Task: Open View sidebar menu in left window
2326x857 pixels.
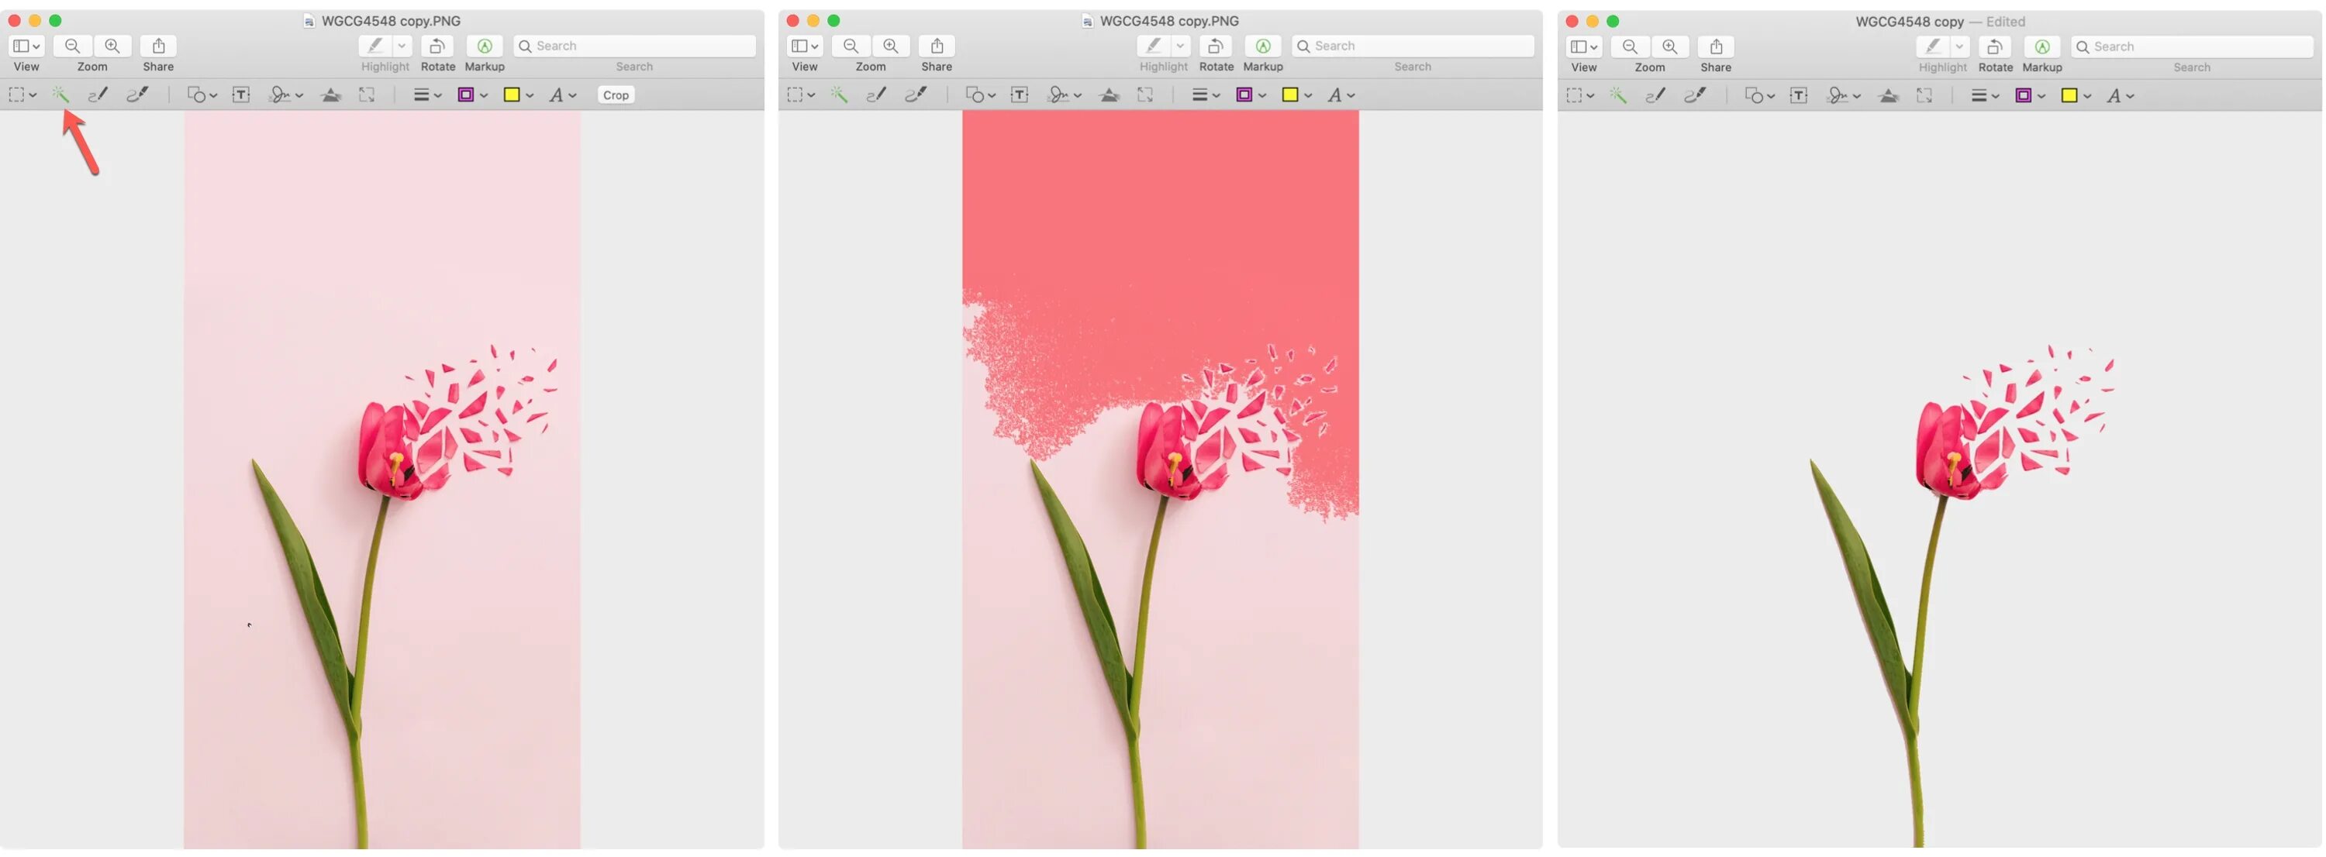Action: pyautogui.click(x=26, y=46)
